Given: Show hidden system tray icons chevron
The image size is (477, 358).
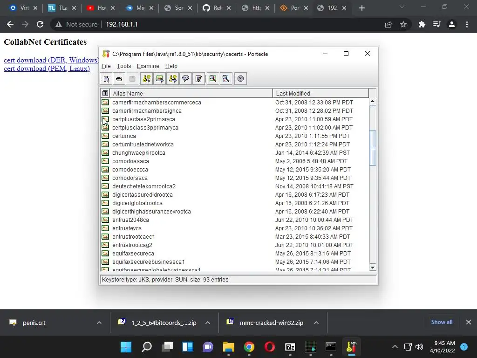Looking at the screenshot, I should (395, 347).
